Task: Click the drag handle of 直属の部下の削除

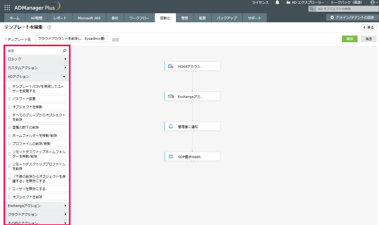Action: [9, 127]
